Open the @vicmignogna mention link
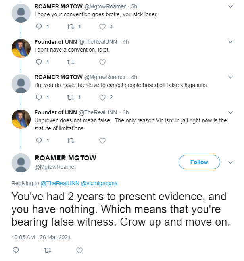244x261 pixels. (x=99, y=183)
